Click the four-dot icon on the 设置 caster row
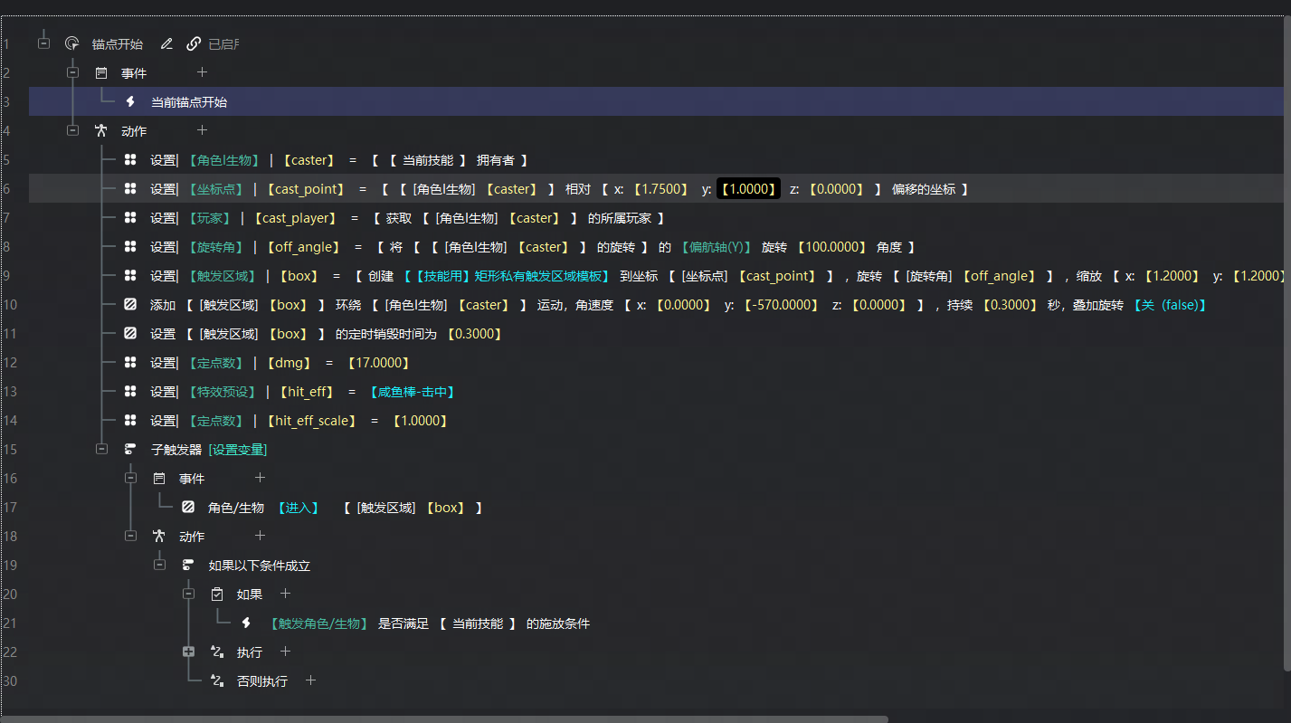 click(x=130, y=159)
